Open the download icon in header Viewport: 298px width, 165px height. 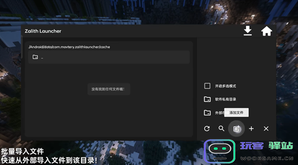(248, 31)
